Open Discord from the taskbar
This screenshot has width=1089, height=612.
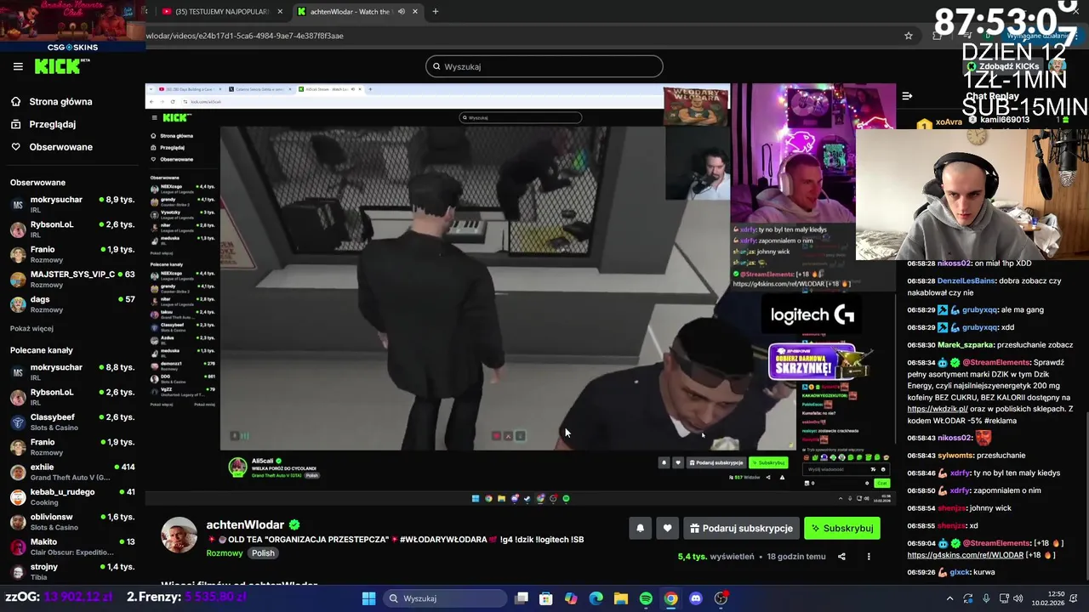[696, 598]
